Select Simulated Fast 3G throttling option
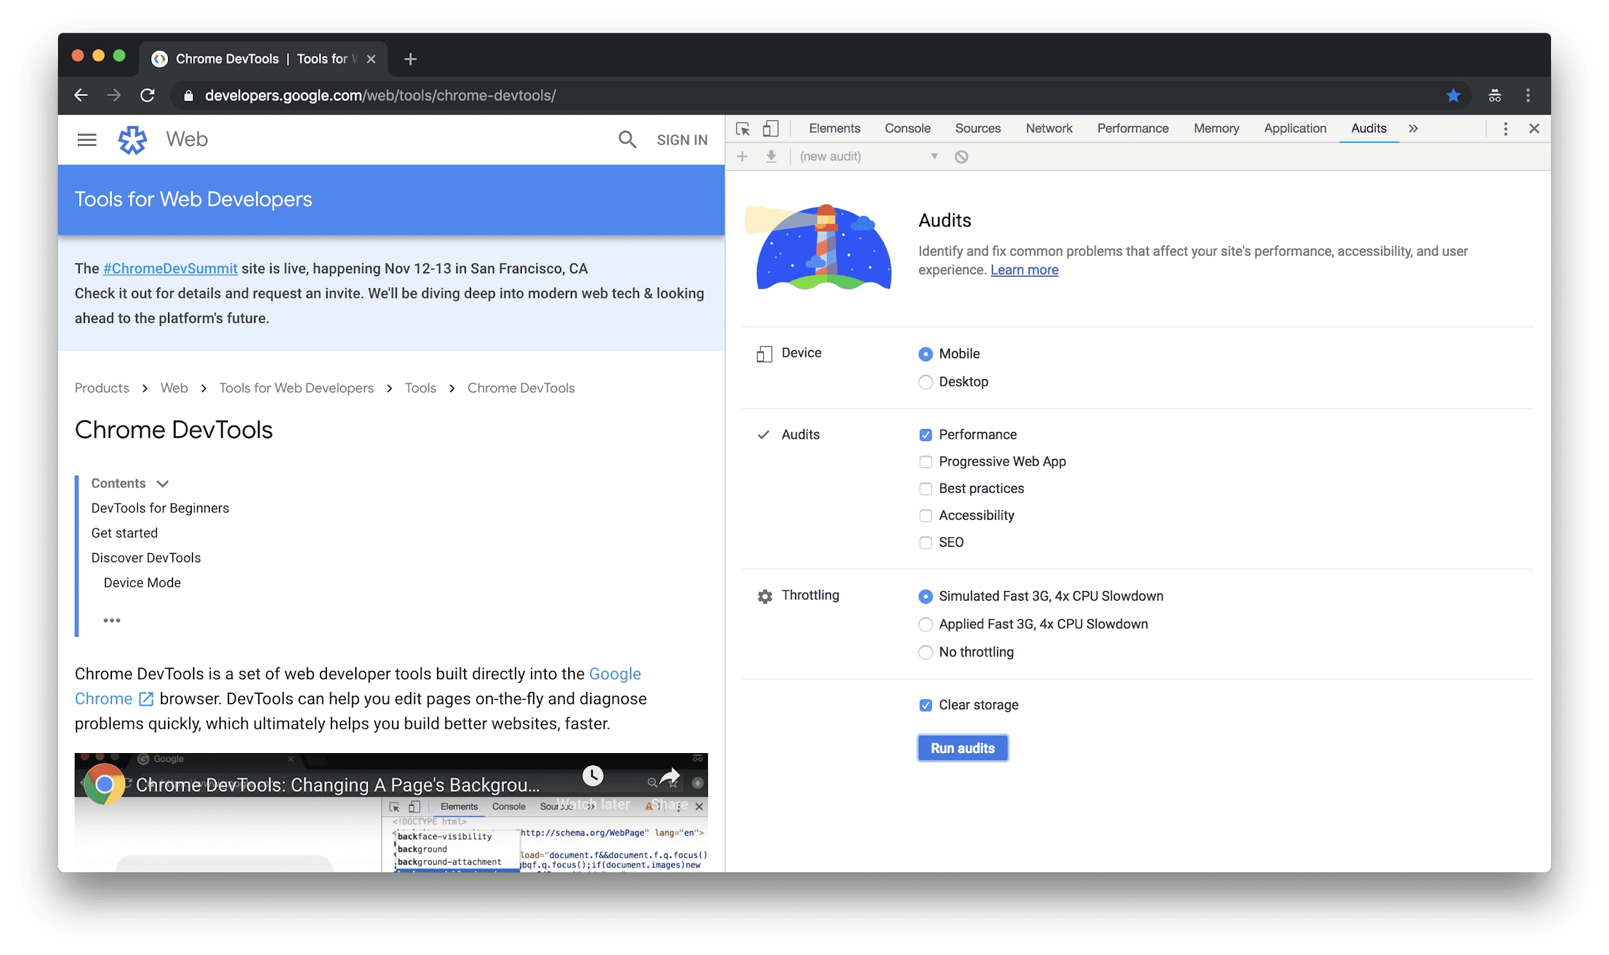The image size is (1609, 955). (926, 596)
